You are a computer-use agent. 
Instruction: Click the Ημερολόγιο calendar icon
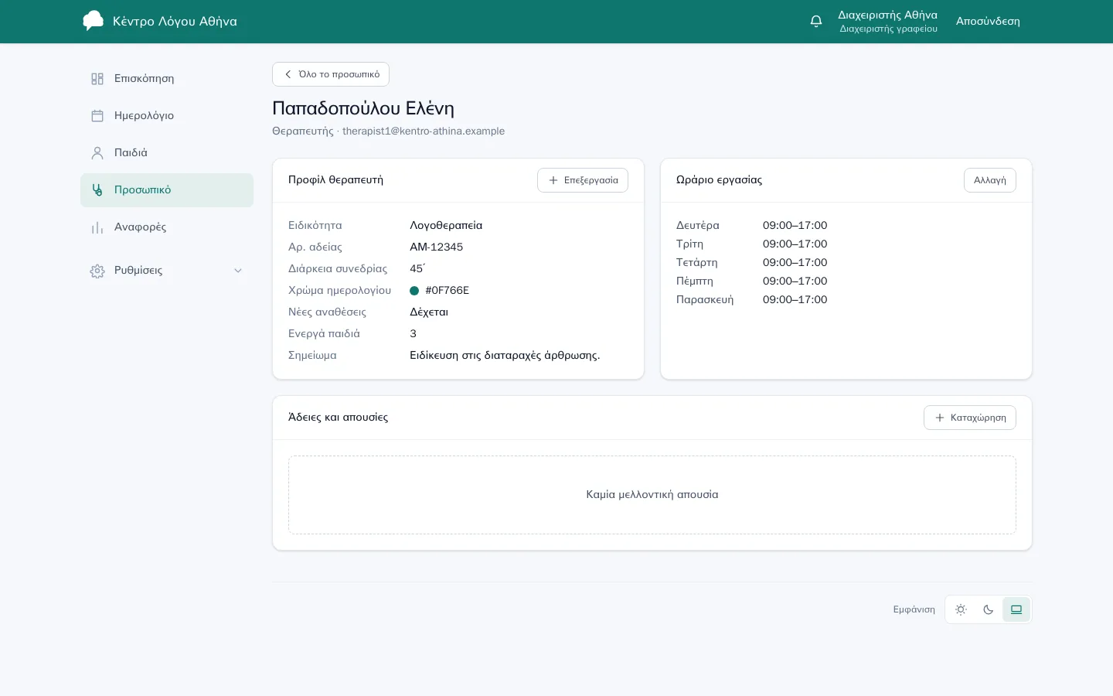(x=97, y=116)
